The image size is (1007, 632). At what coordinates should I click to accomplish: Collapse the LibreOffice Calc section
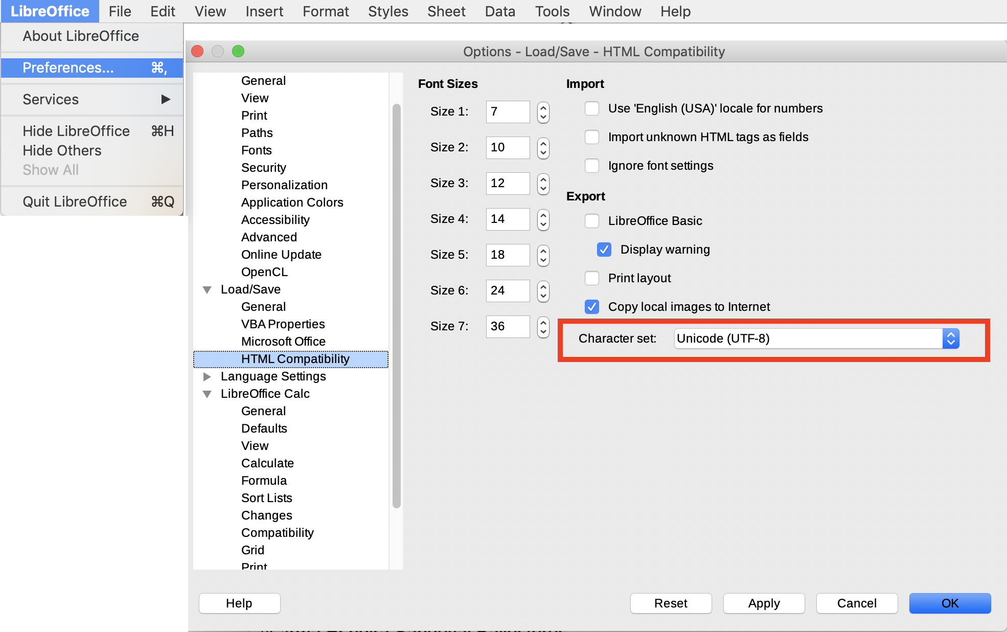pos(208,394)
